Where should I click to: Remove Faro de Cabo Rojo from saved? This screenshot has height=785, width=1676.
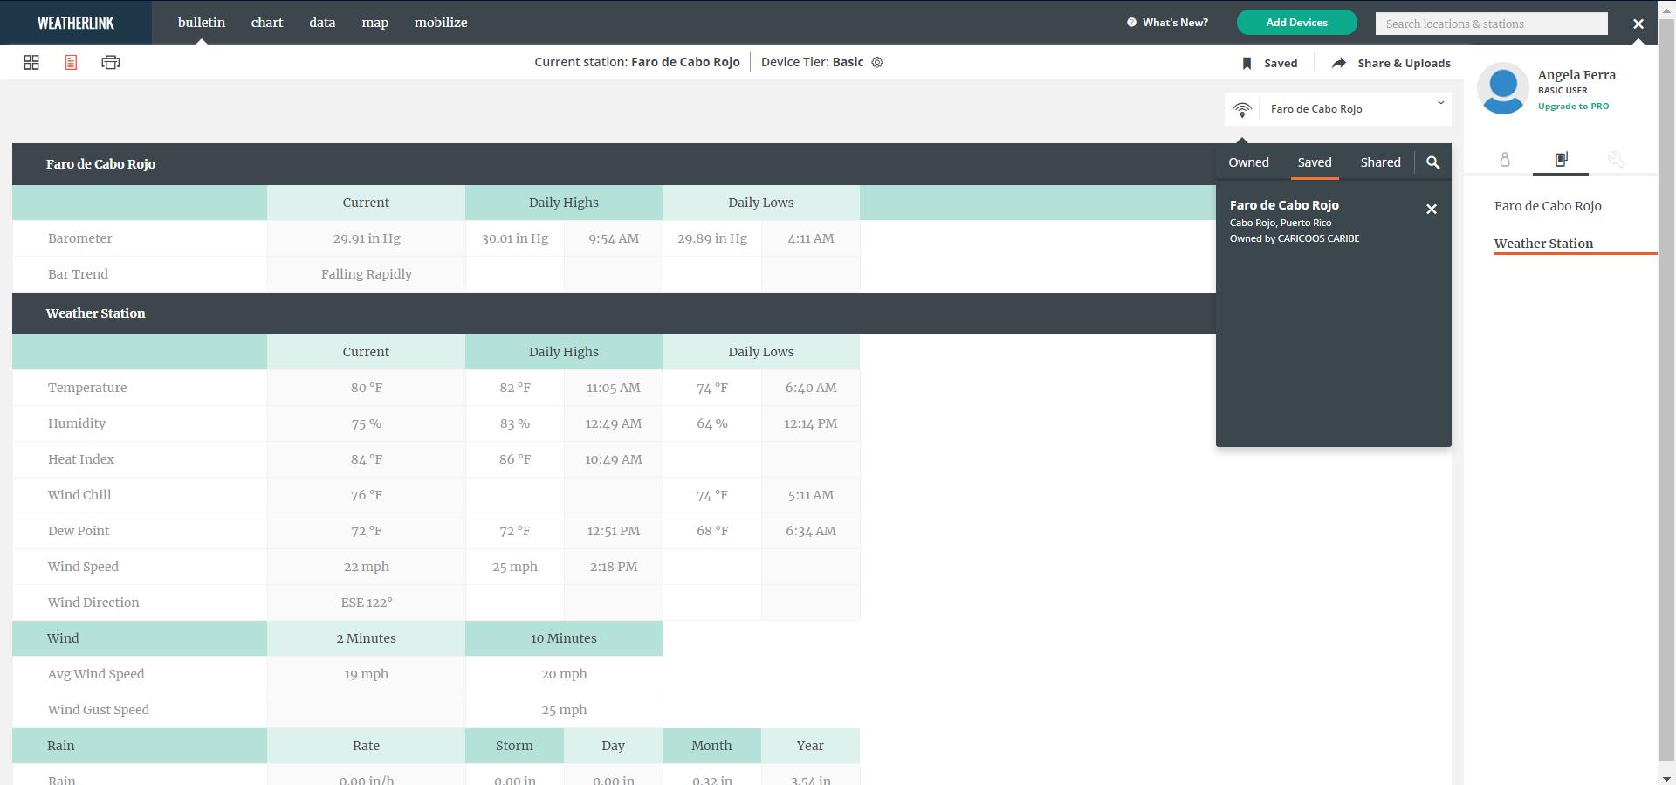(x=1432, y=209)
